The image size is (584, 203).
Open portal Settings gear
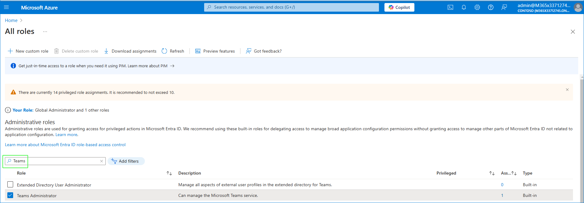pyautogui.click(x=477, y=7)
